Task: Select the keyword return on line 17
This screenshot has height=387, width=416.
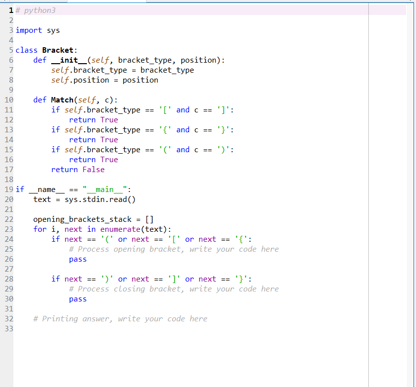Action: (x=65, y=169)
